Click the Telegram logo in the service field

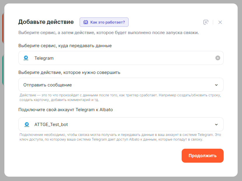pos(26,58)
